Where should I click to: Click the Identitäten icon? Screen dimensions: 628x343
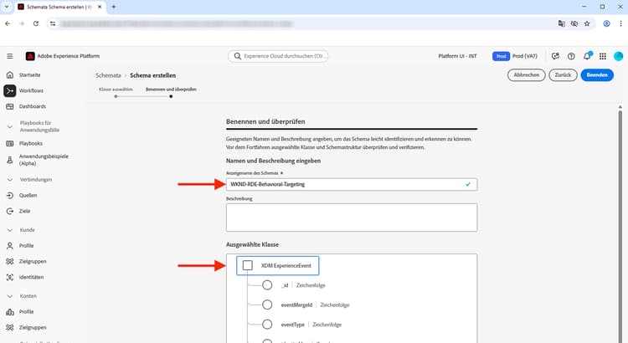tap(10, 277)
